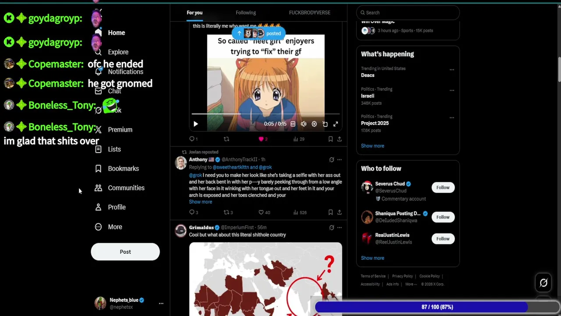
Task: Click the floating Grok button
Action: [x=543, y=283]
